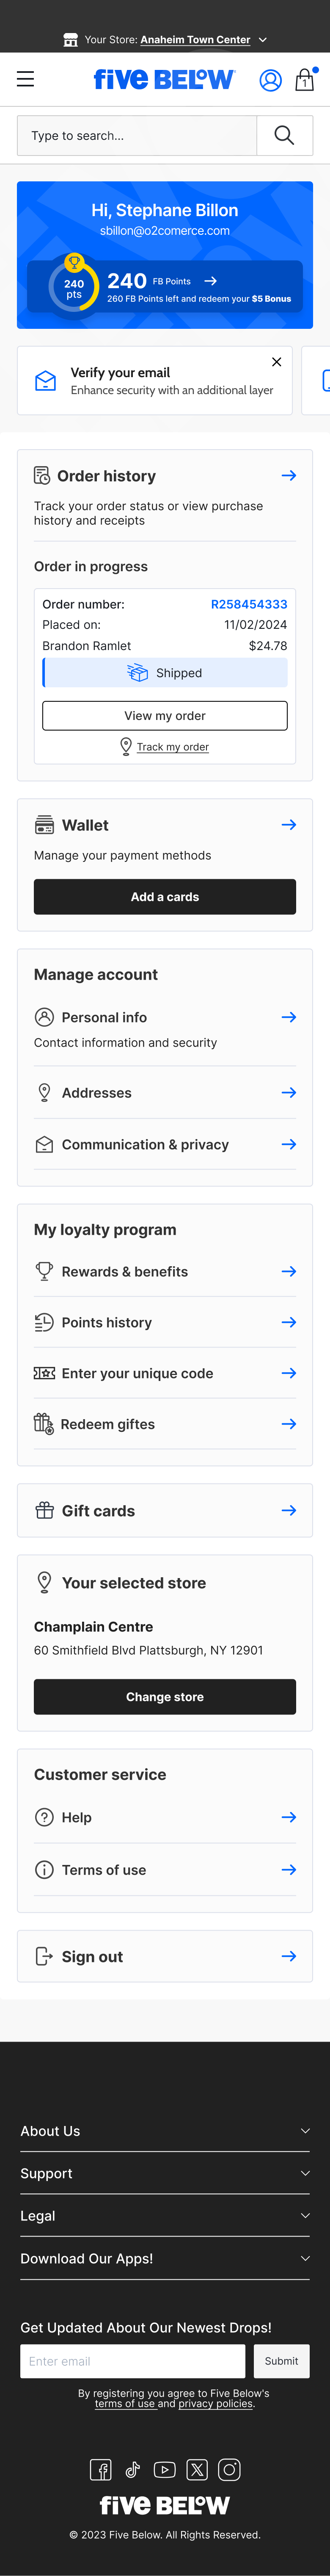The width and height of the screenshot is (330, 2576).
Task: Open the Support footer menu
Action: (x=165, y=2173)
